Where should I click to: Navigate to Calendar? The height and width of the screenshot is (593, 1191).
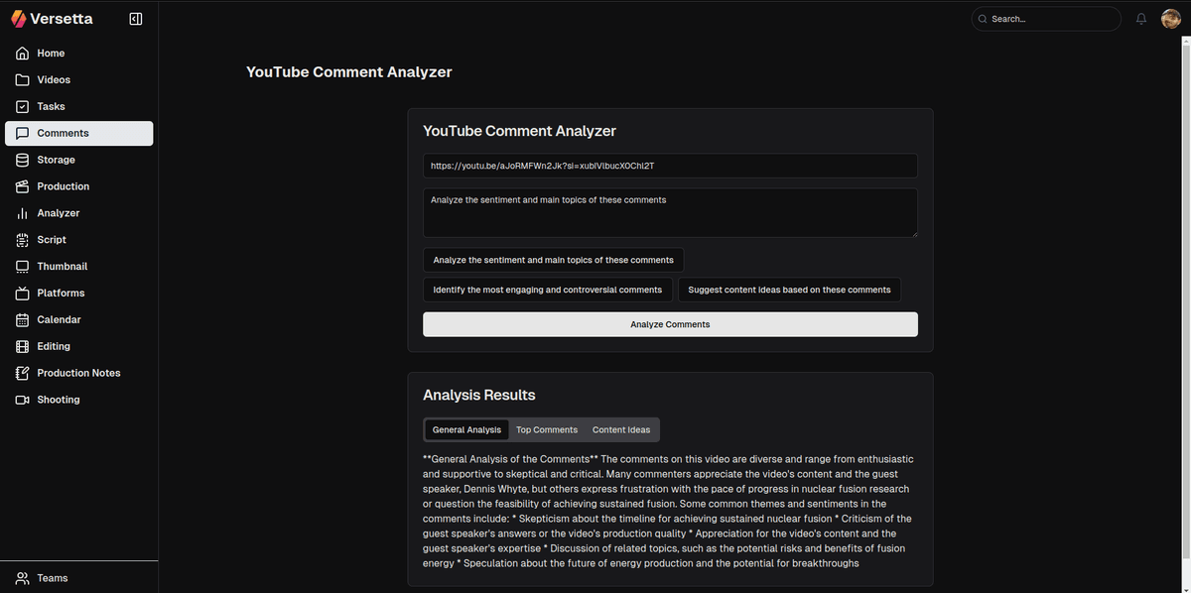click(x=78, y=320)
